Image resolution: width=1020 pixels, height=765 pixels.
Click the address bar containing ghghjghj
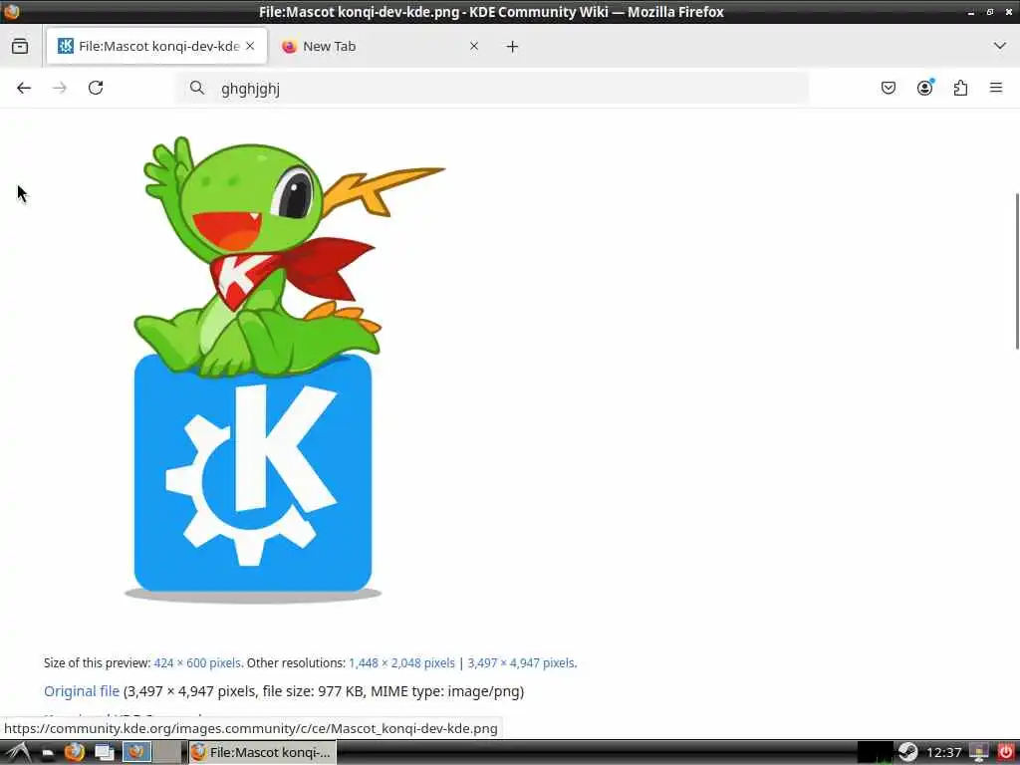point(492,88)
